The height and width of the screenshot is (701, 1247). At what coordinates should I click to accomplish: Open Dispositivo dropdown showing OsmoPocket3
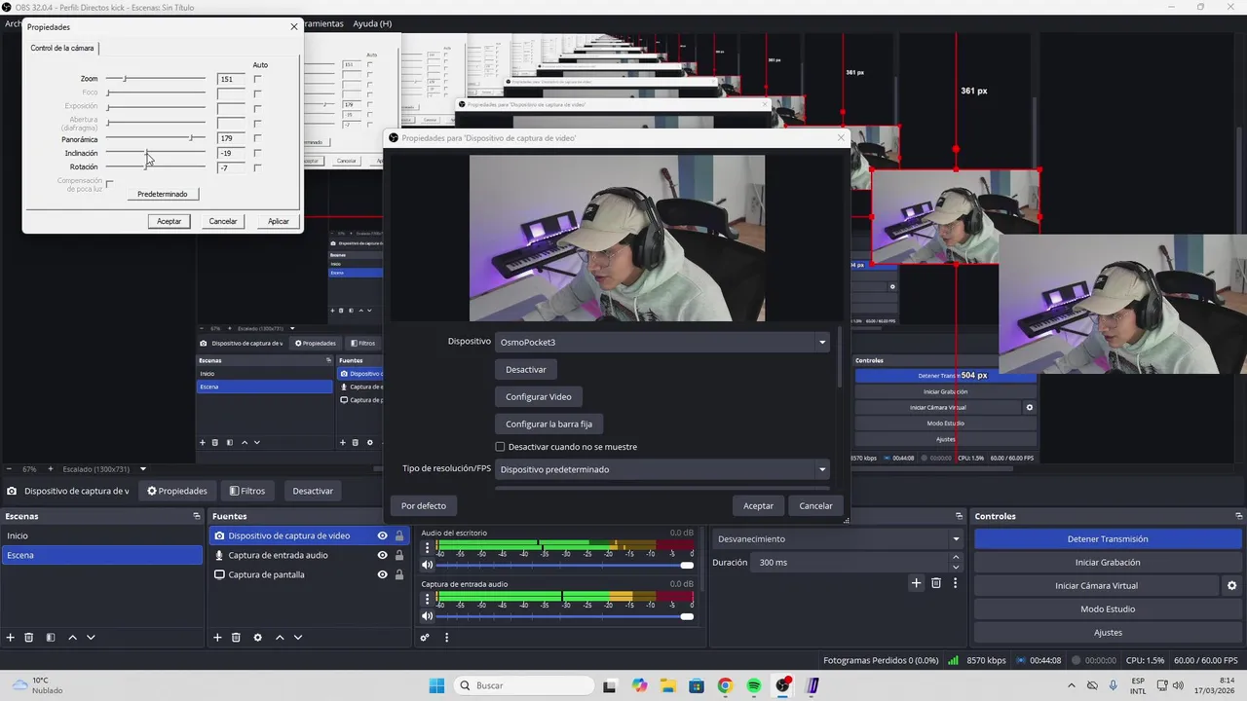pyautogui.click(x=662, y=342)
